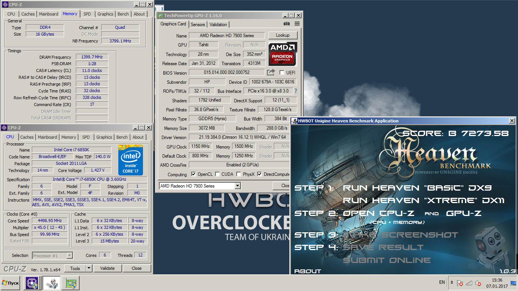The height and width of the screenshot is (291, 518).
Task: Click the muted volume tray icon
Action: [478, 283]
